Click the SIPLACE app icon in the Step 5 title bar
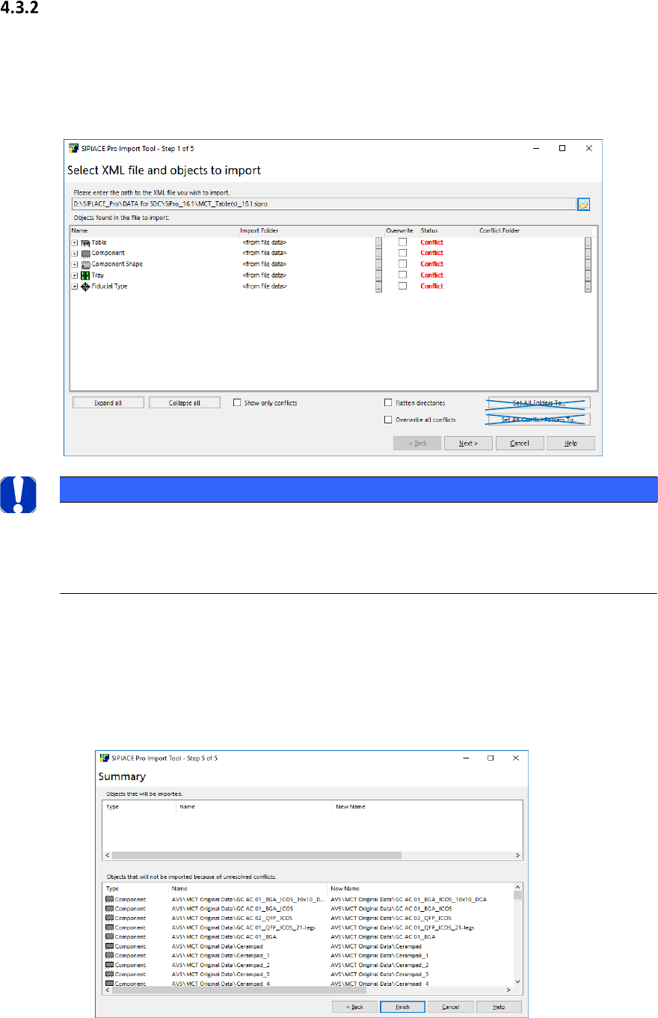The width and height of the screenshot is (658, 1018). tap(103, 758)
